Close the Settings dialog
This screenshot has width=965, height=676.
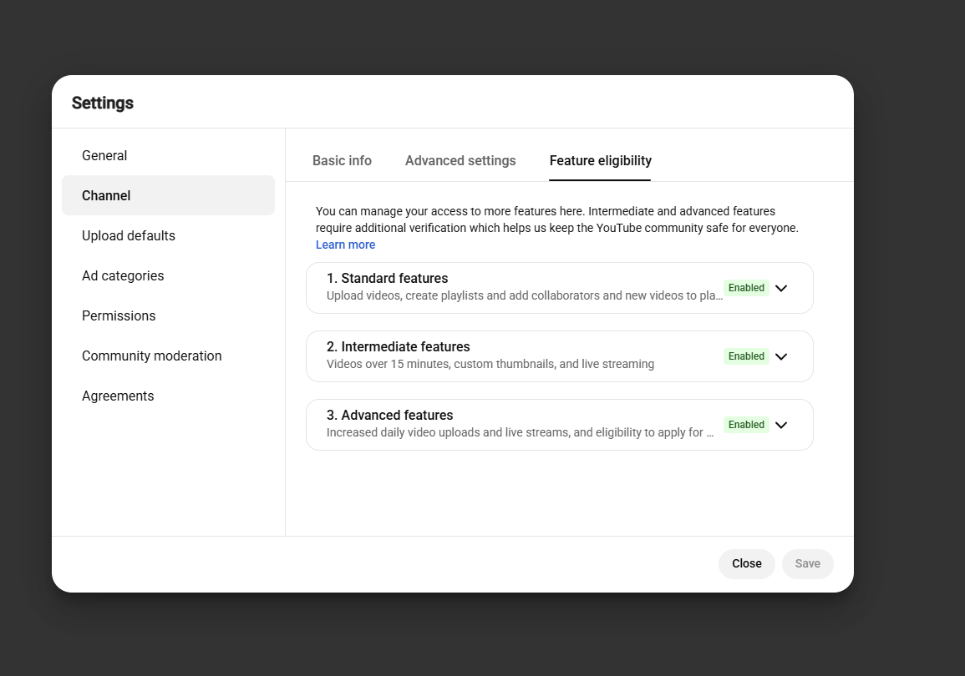click(747, 563)
